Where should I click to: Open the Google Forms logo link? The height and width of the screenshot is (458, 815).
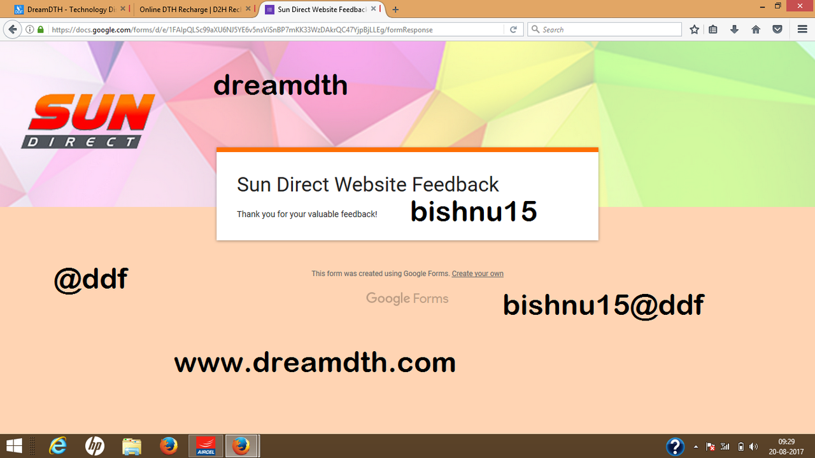tap(407, 298)
